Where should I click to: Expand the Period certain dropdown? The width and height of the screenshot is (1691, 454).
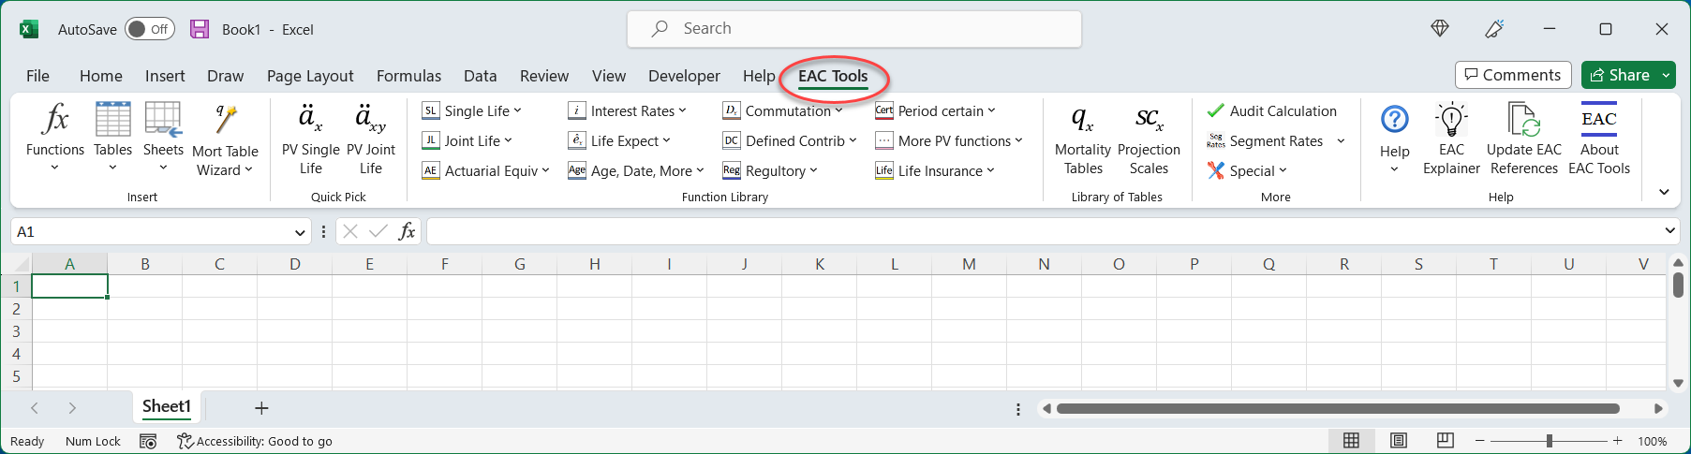(935, 110)
